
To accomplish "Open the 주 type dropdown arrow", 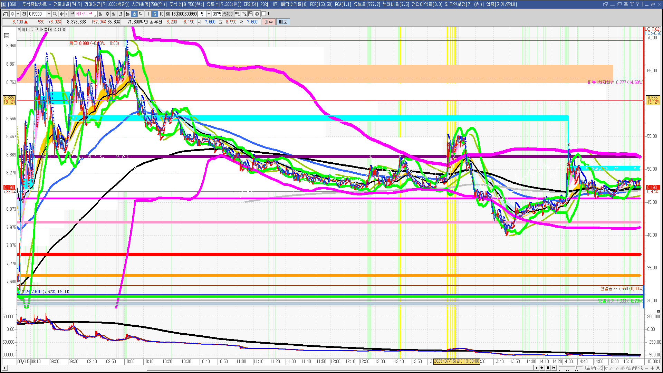I will click(18, 14).
